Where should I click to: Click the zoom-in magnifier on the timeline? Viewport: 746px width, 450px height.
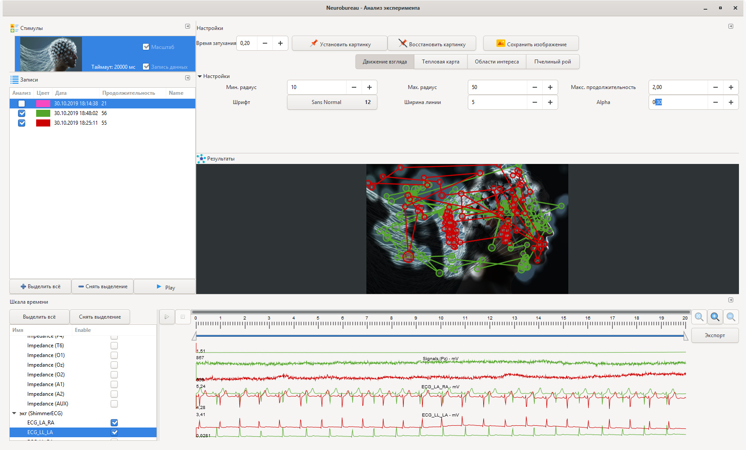tap(715, 317)
